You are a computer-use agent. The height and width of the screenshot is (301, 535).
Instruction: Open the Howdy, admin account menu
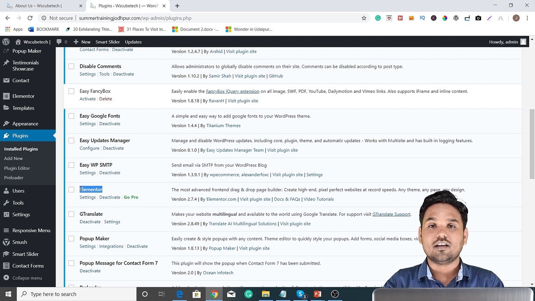pos(507,42)
